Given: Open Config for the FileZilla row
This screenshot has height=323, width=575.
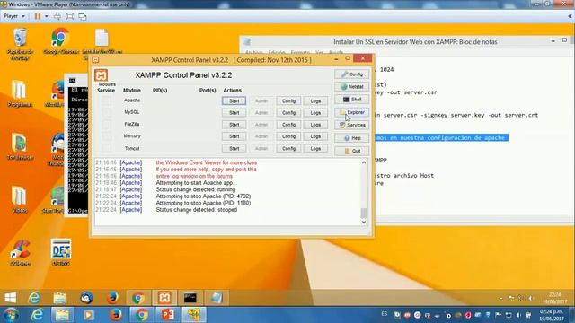Looking at the screenshot, I should pyautogui.click(x=288, y=125).
